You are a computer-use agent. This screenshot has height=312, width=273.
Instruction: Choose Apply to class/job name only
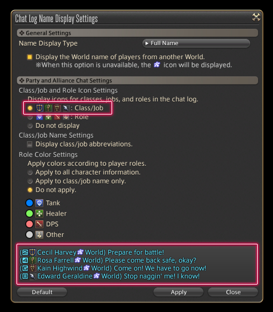[30, 181]
